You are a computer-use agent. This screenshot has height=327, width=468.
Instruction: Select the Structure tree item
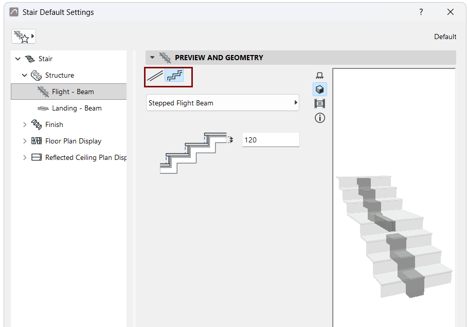coord(68,75)
